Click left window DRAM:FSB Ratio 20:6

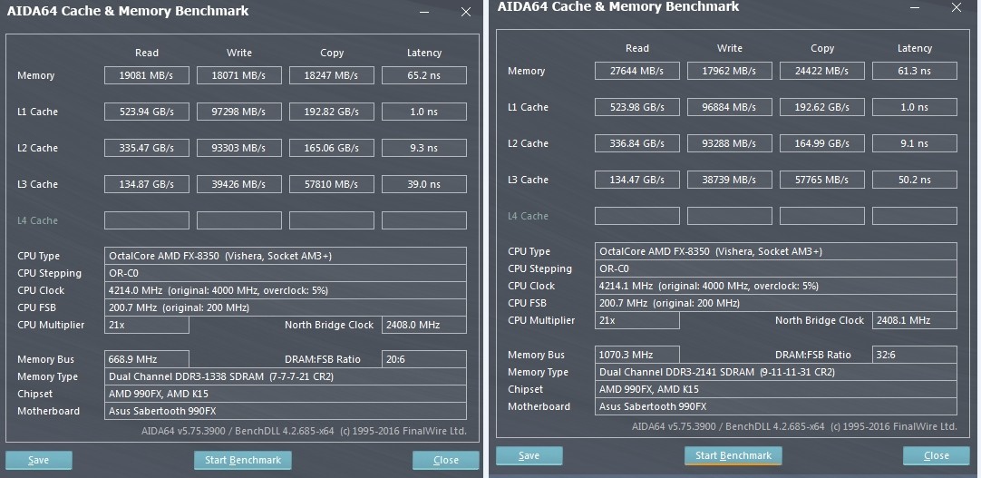click(424, 359)
